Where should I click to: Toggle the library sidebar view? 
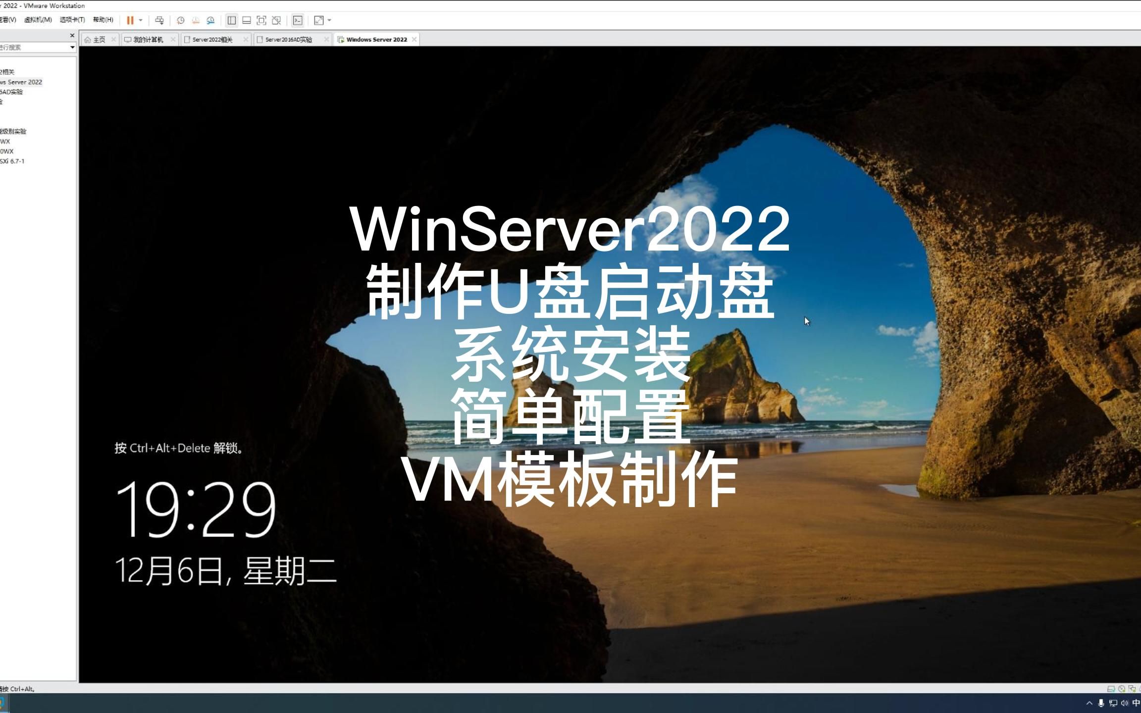coord(231,20)
